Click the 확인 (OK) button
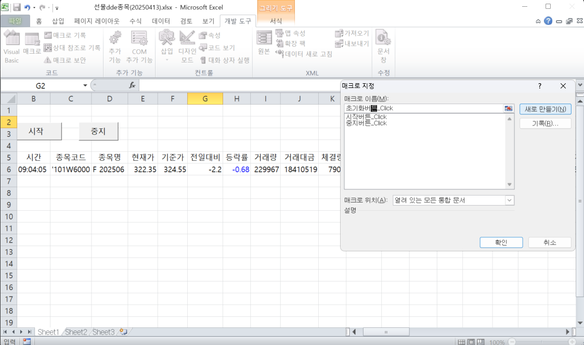The image size is (584, 345). tap(500, 242)
